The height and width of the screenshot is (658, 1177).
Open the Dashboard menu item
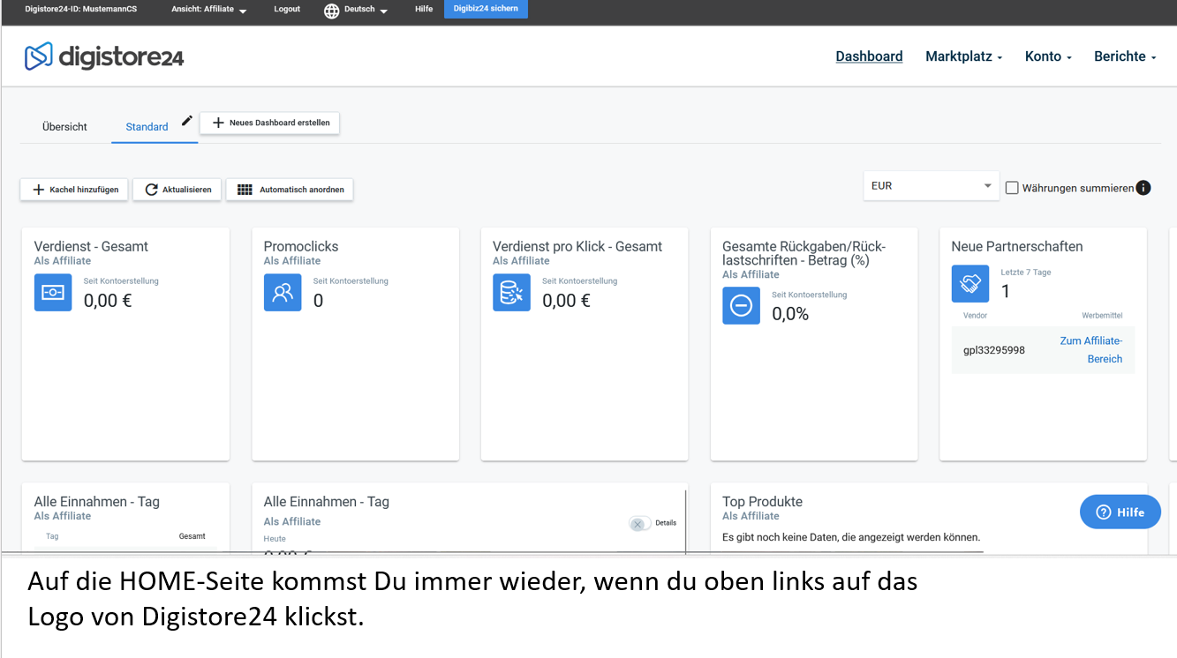869,56
